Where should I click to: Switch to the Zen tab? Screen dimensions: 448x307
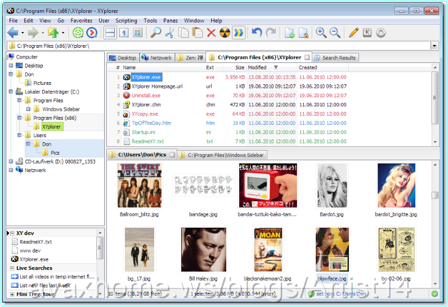[191, 58]
